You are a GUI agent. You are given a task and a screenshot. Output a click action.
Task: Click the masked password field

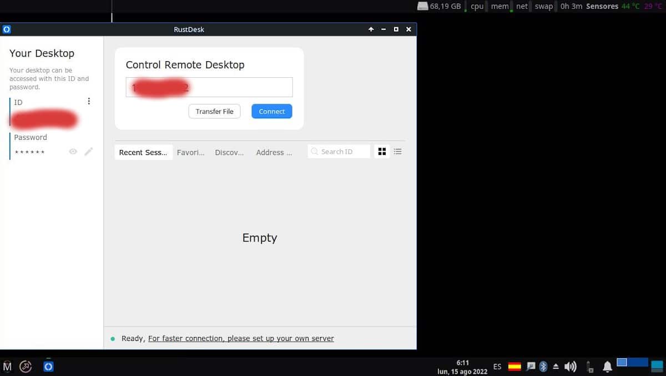pos(30,152)
